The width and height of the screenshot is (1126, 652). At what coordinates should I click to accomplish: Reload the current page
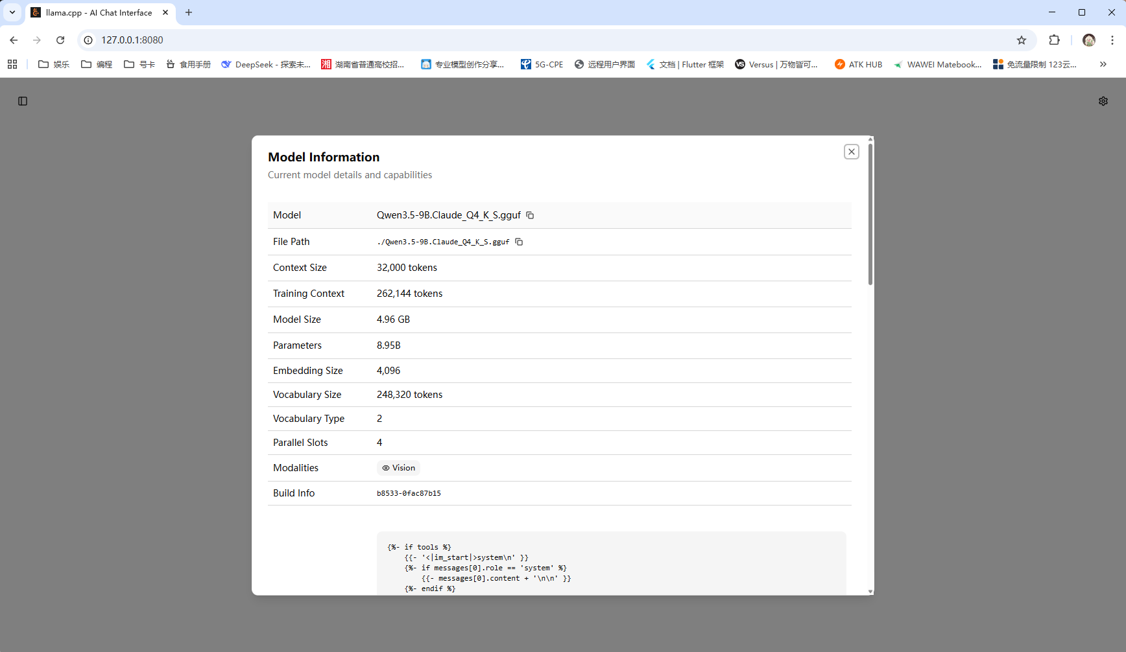[x=60, y=40]
